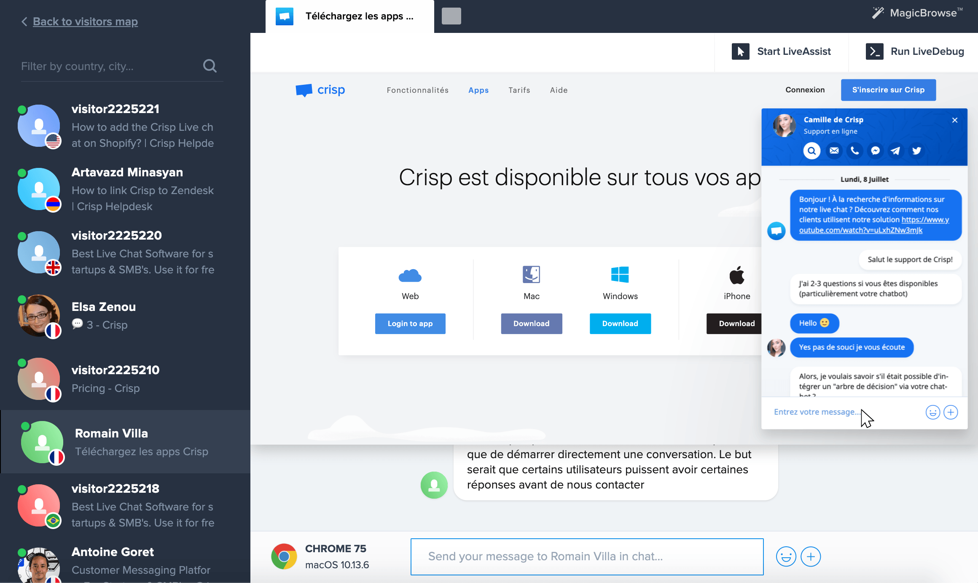Open visitor2225221 conversation
Image resolution: width=978 pixels, height=583 pixels.
pyautogui.click(x=125, y=126)
